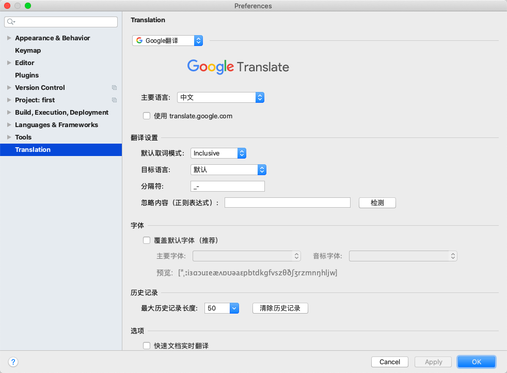Expand Appearance & Behavior tree node

[9, 38]
